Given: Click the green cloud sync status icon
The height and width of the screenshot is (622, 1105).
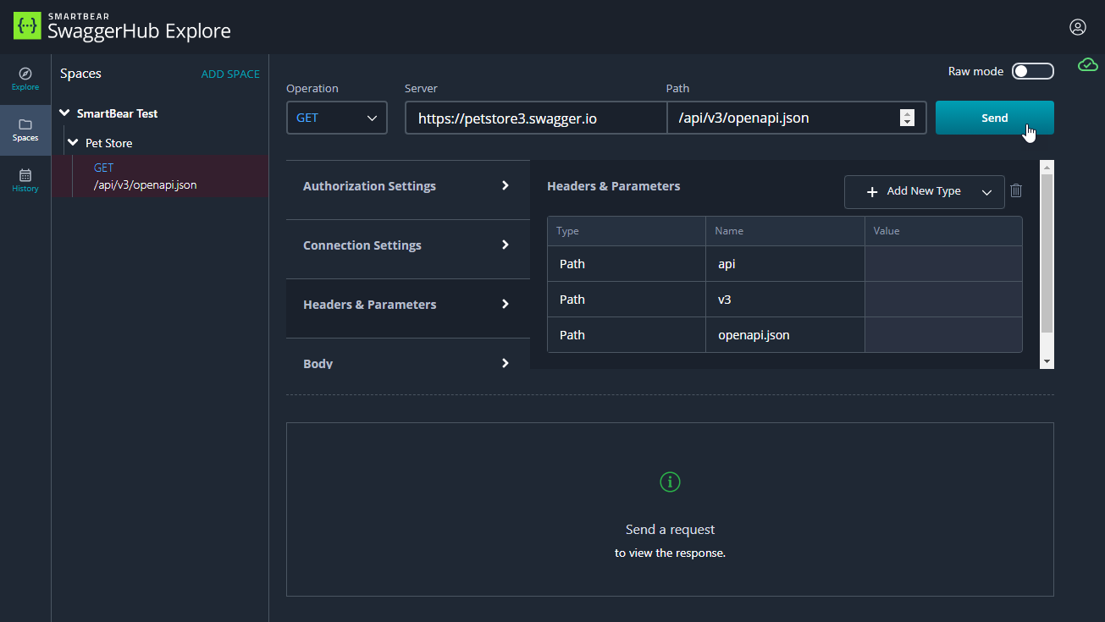Looking at the screenshot, I should pos(1088,65).
